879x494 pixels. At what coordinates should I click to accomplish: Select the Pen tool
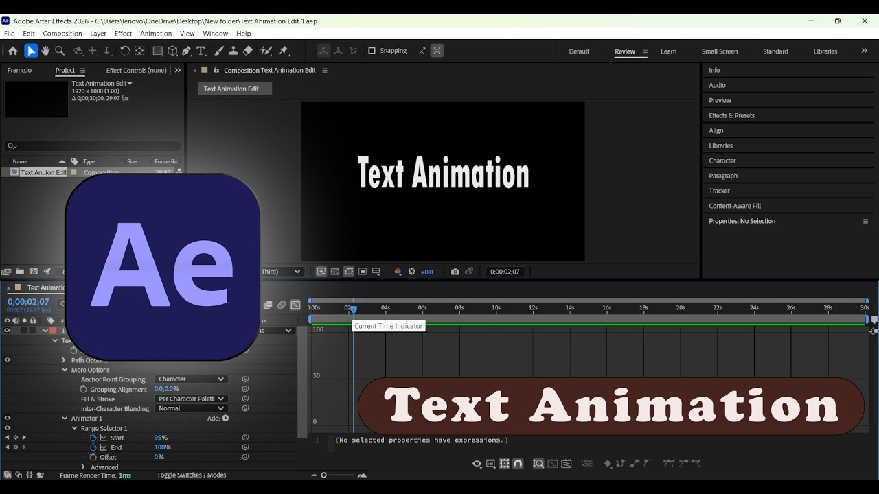click(187, 51)
